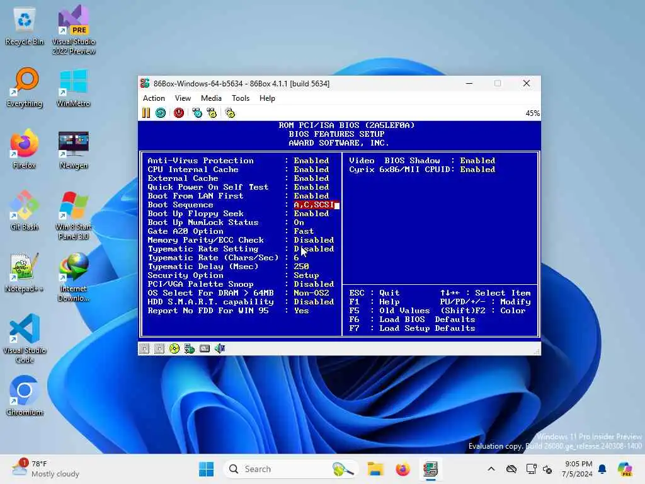Click the 'Typematic Delay (Msec)' 250 value
Screen dimensions: 645x484
(301, 267)
